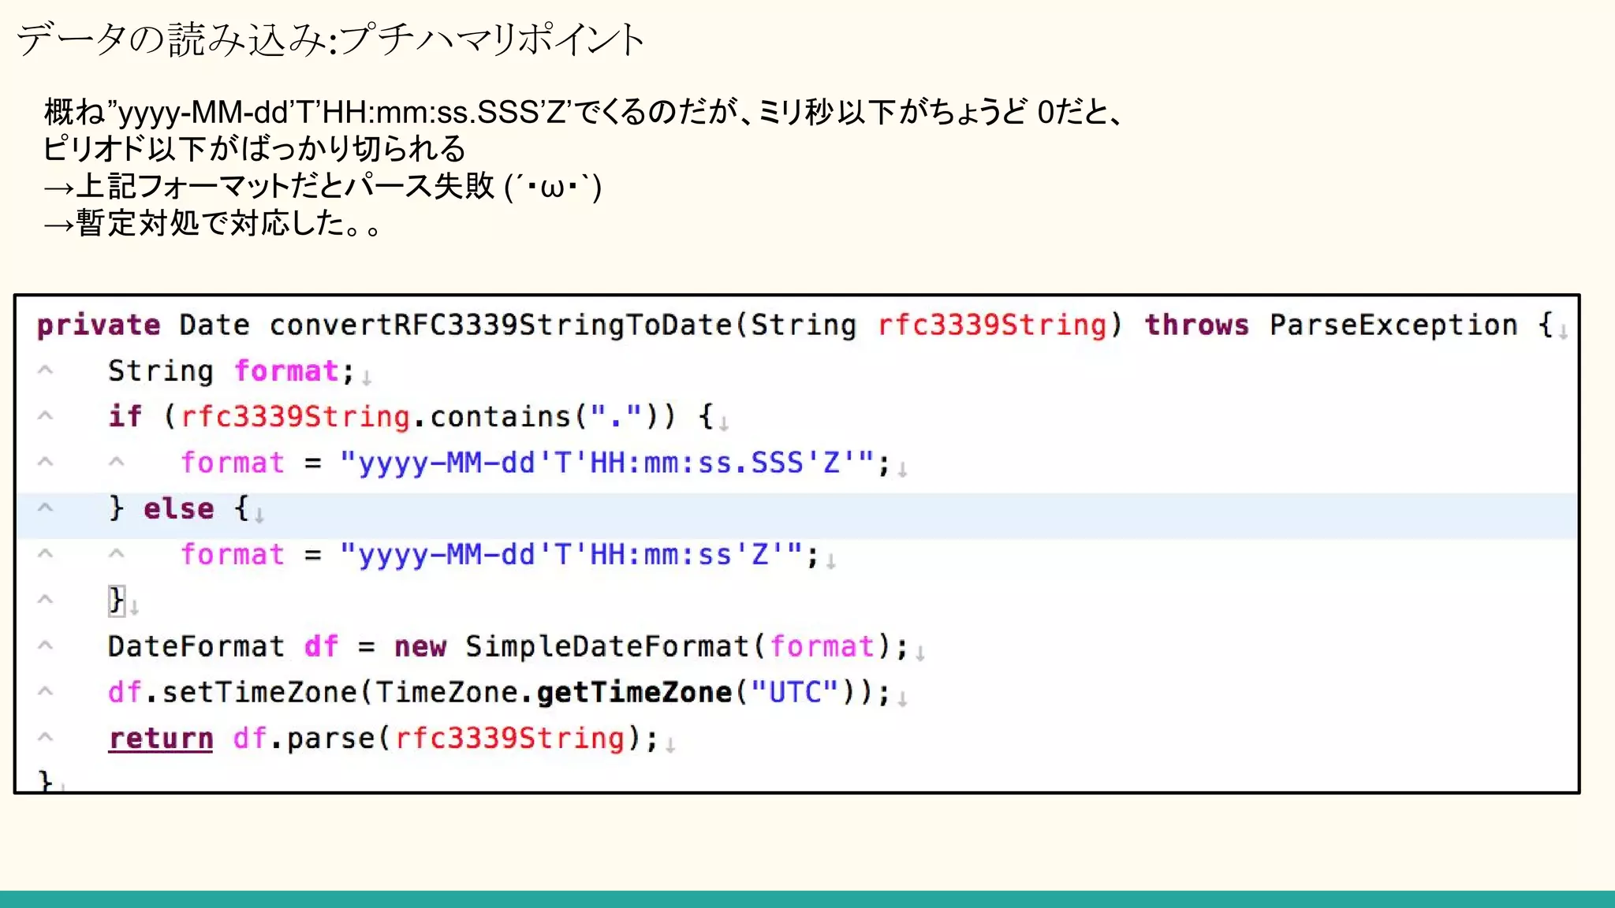This screenshot has height=908, width=1615.
Task: Click the (´･ω･`) emoticon text
Action: click(553, 187)
